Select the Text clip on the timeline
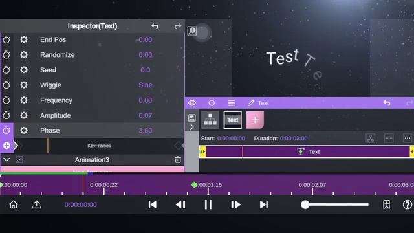This screenshot has width=414, height=233. click(x=308, y=151)
